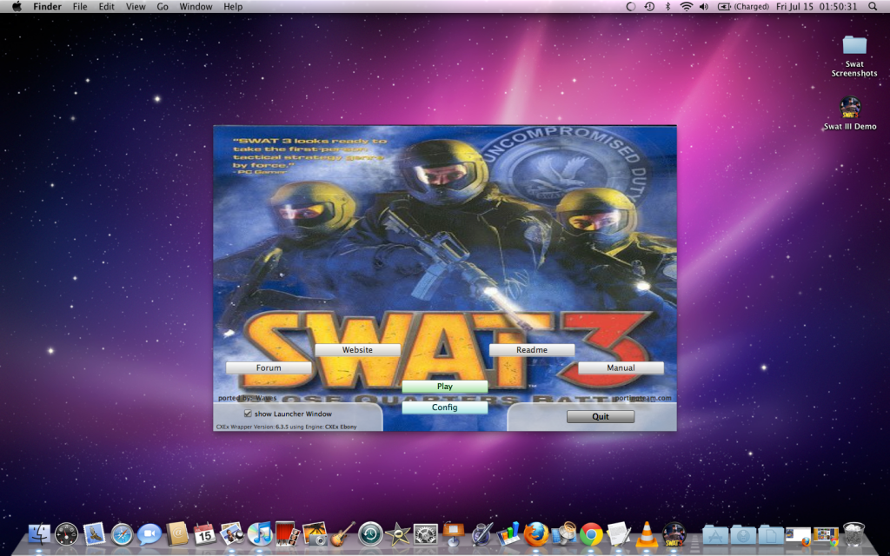Open the pen-and-ink icon in the Dock
890x556 pixels.
pyautogui.click(x=482, y=534)
